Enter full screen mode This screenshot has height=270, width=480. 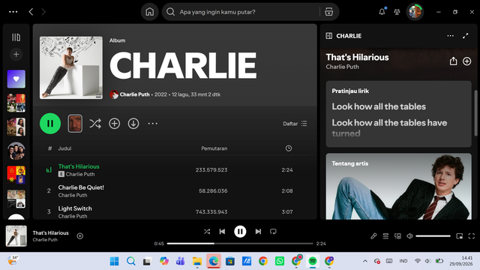[472, 236]
